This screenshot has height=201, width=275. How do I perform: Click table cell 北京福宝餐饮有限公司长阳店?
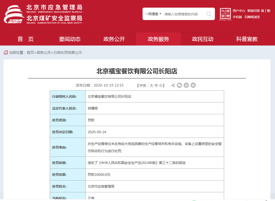click(109, 96)
